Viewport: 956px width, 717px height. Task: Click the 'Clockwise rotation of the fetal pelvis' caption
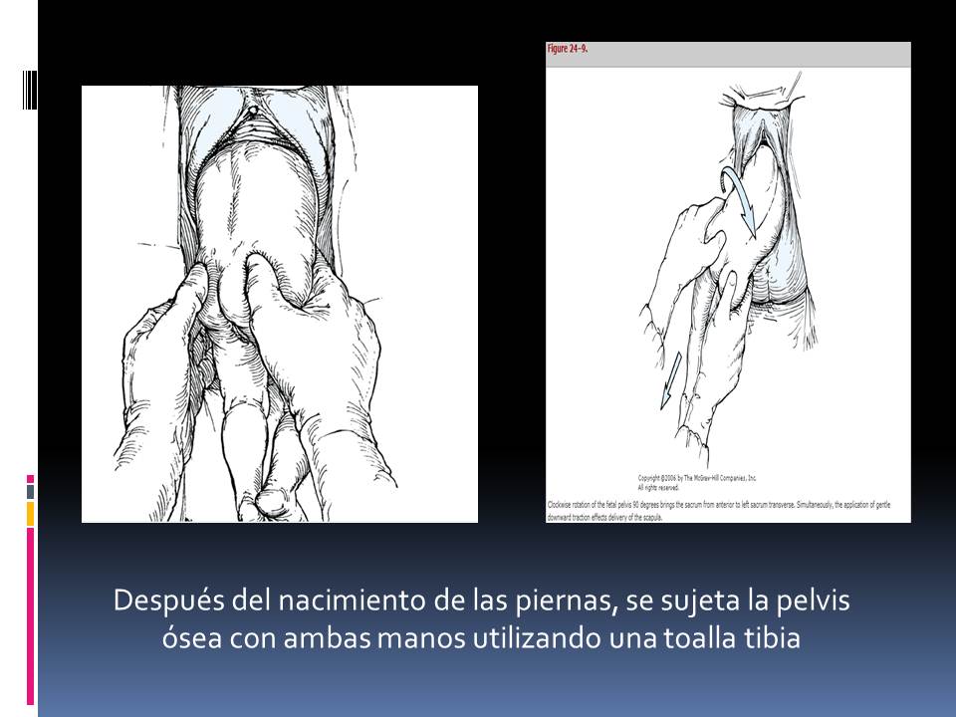719,511
